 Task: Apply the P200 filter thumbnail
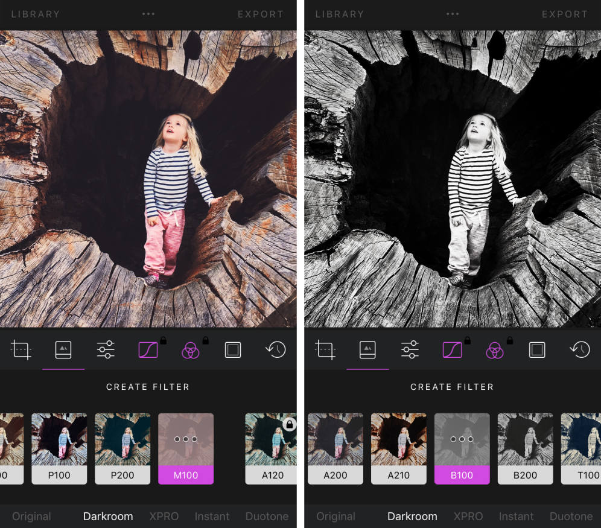123,448
